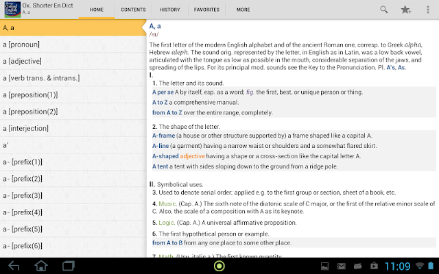Viewport: 439px width, 274px height.
Task: Tap 'The shape of the letter.' sense
Action: coord(189,127)
